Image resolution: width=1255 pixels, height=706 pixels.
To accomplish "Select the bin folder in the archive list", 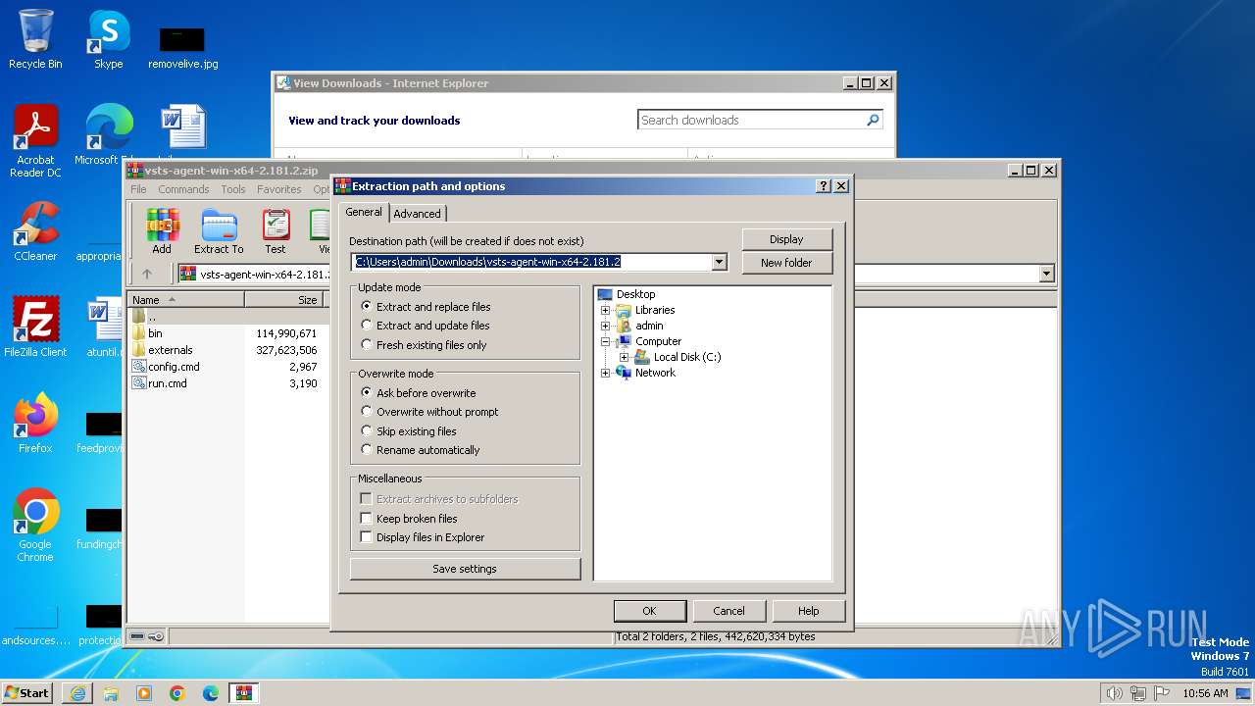I will [155, 333].
